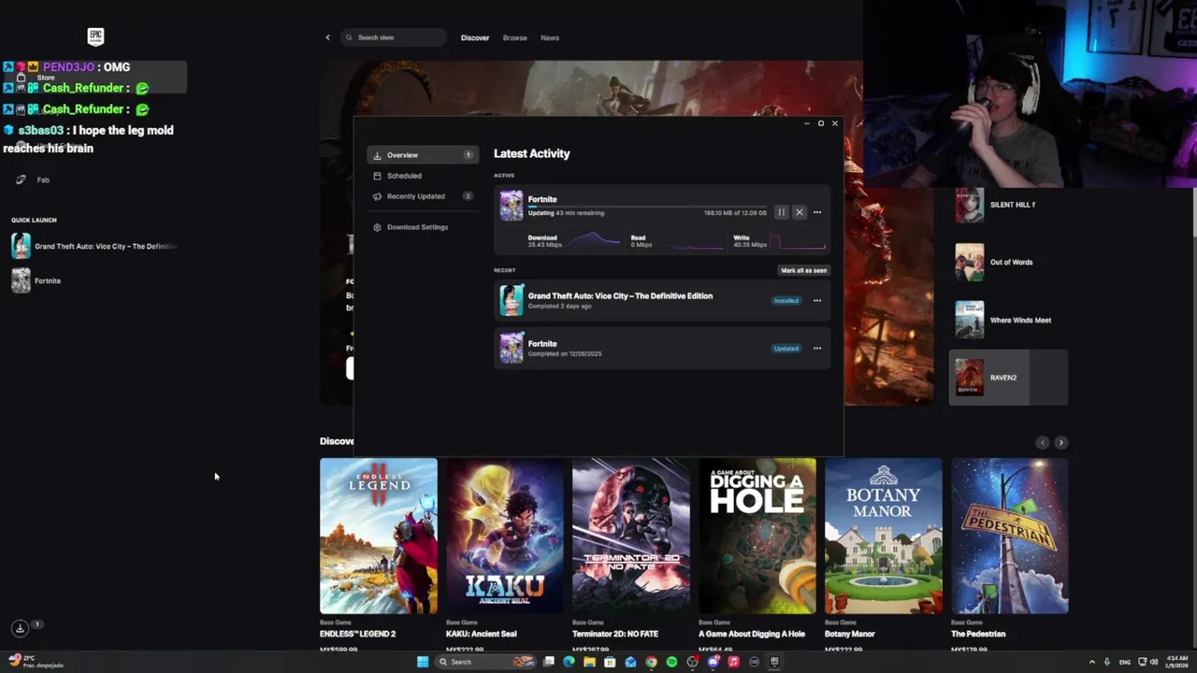Click the taskbar Search box
Screen dimensions: 1197x673
coord(485,662)
